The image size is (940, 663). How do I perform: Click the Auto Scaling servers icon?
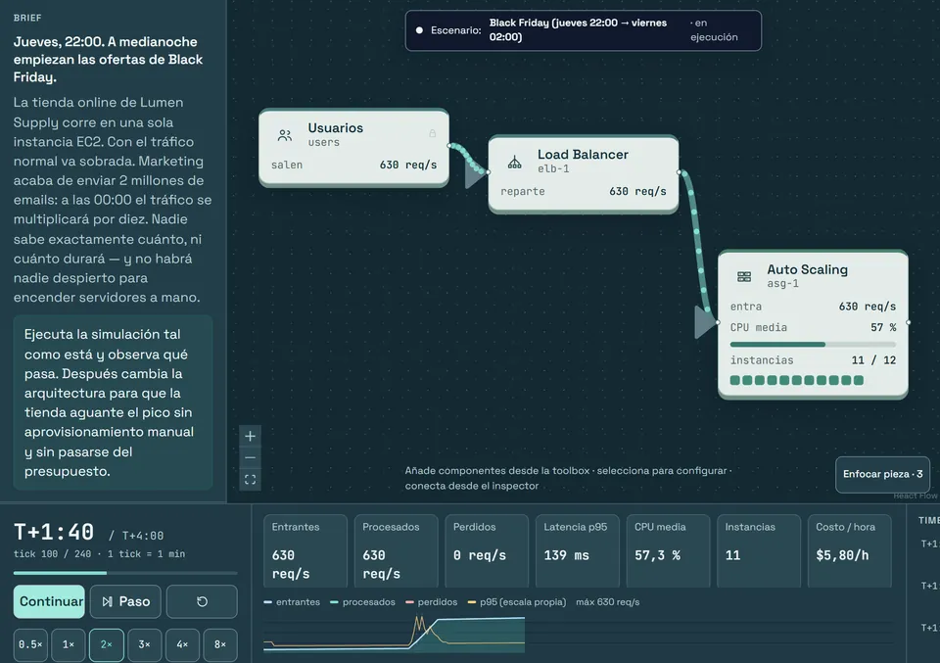coord(744,276)
